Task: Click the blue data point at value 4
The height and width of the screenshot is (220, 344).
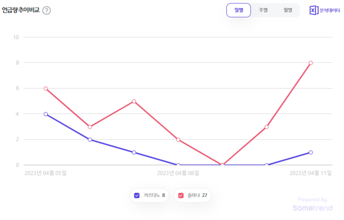Action: coord(46,114)
